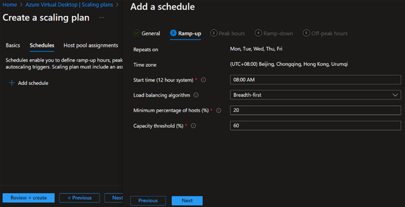Viewport: 405px width, 207px height.
Task: Switch to the Basics tab
Action: tap(13, 45)
